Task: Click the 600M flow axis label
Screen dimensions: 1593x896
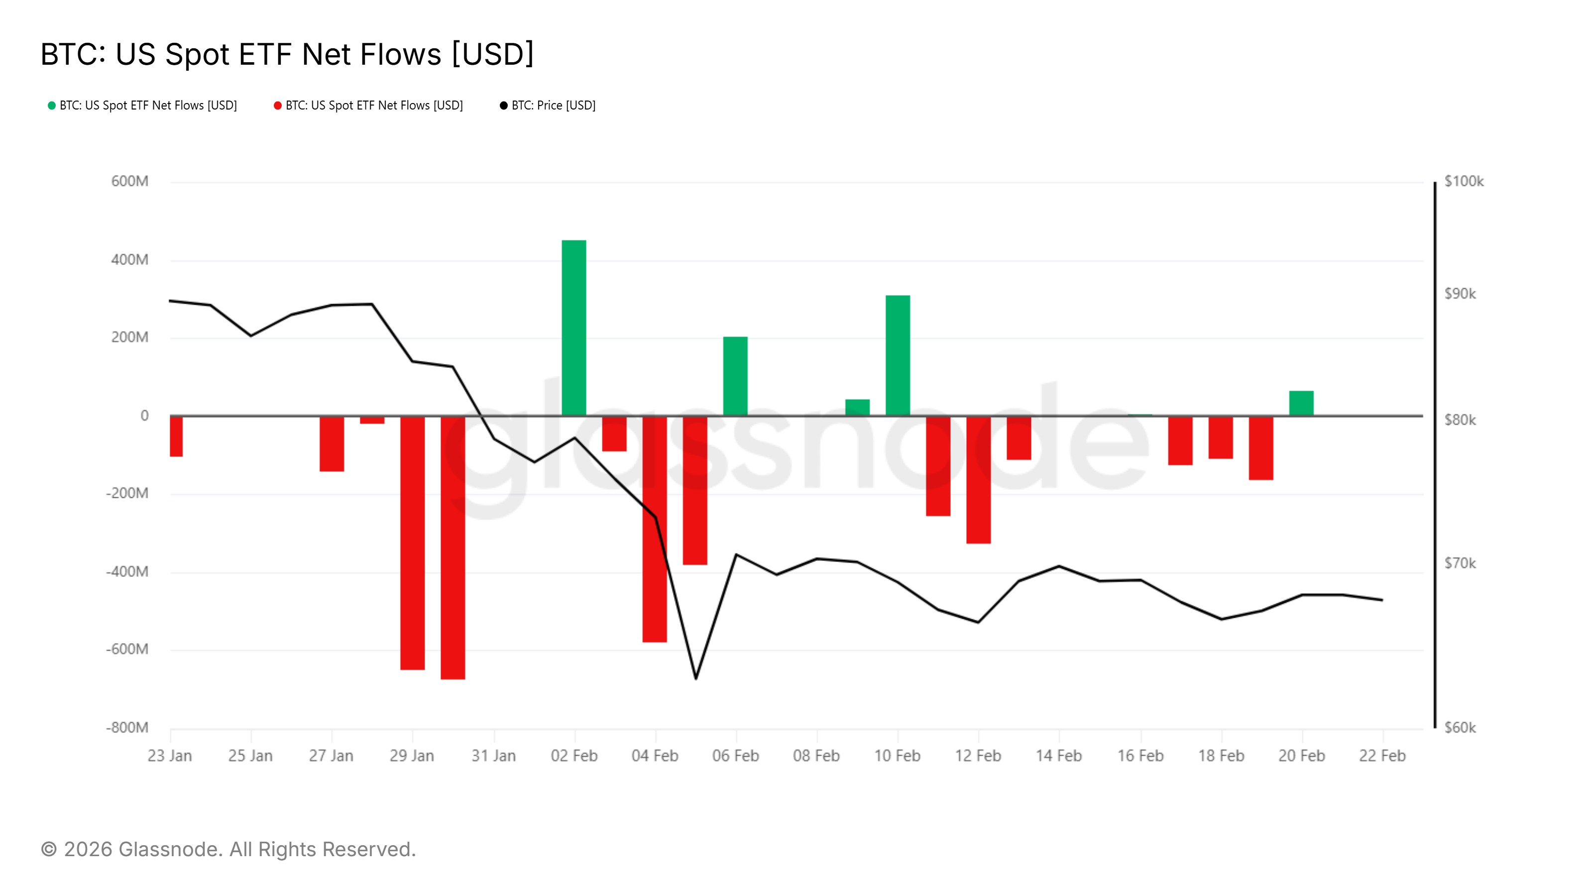Action: 130,181
